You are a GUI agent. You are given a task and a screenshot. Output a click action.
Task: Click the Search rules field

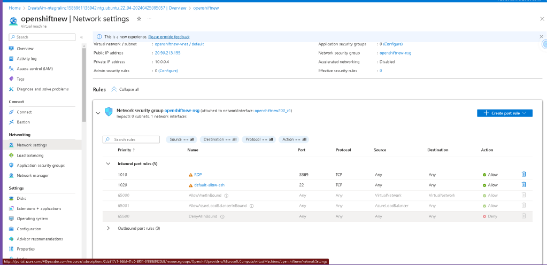coord(131,139)
